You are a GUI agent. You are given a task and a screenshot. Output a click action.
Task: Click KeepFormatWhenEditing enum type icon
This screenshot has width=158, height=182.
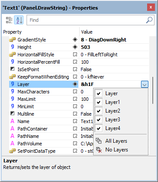click(13, 77)
